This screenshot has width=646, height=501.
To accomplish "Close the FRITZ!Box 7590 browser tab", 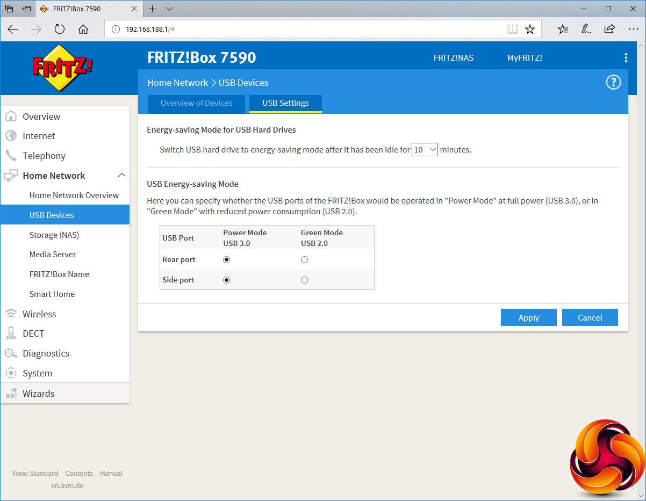I will (135, 9).
